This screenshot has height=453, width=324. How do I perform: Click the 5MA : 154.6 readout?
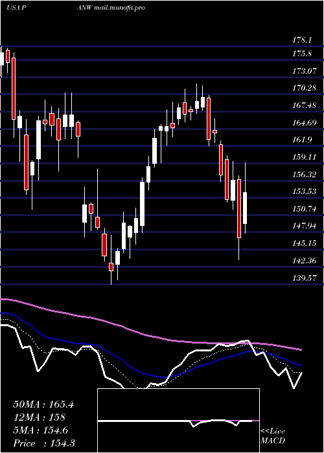pos(41,430)
